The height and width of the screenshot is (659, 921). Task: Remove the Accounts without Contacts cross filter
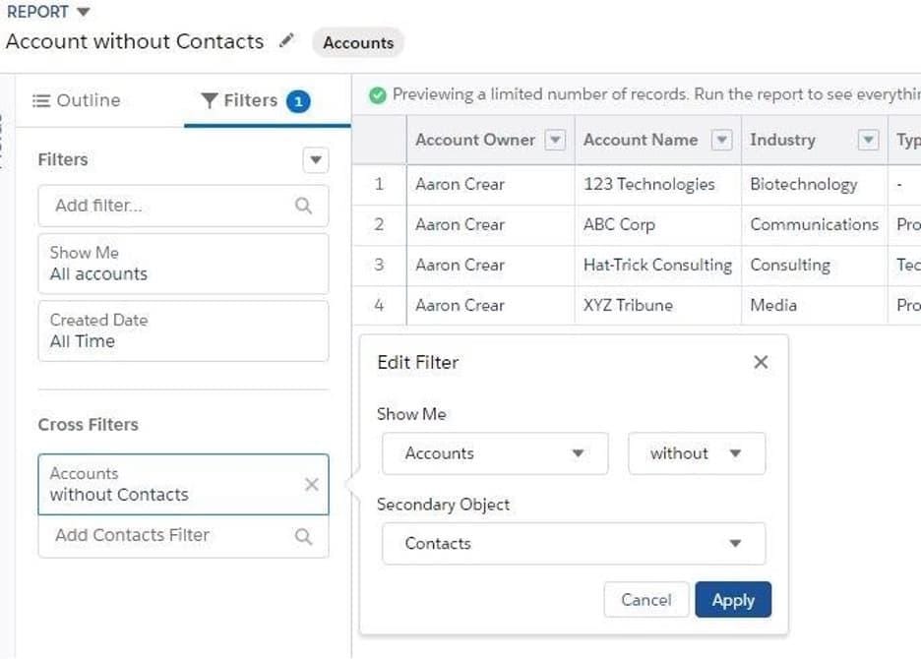coord(312,484)
